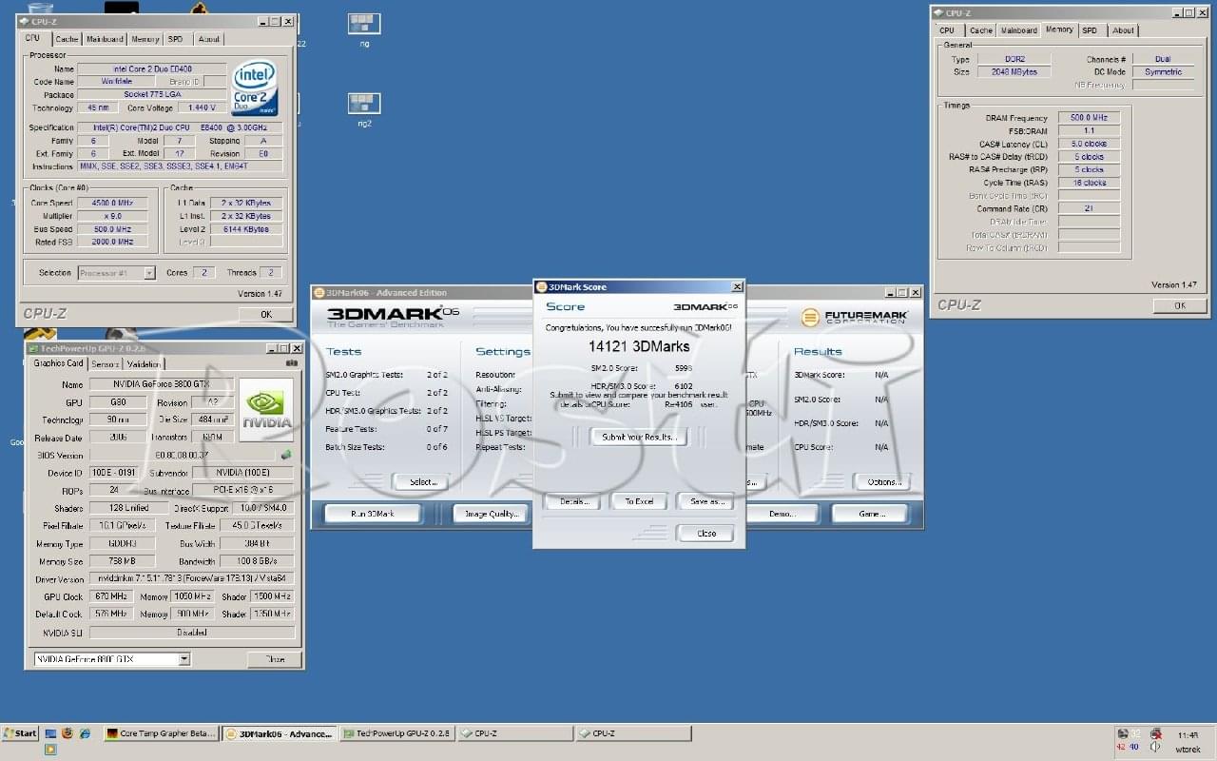This screenshot has width=1217, height=761.
Task: Click Run 3DMark button
Action: coord(373,514)
